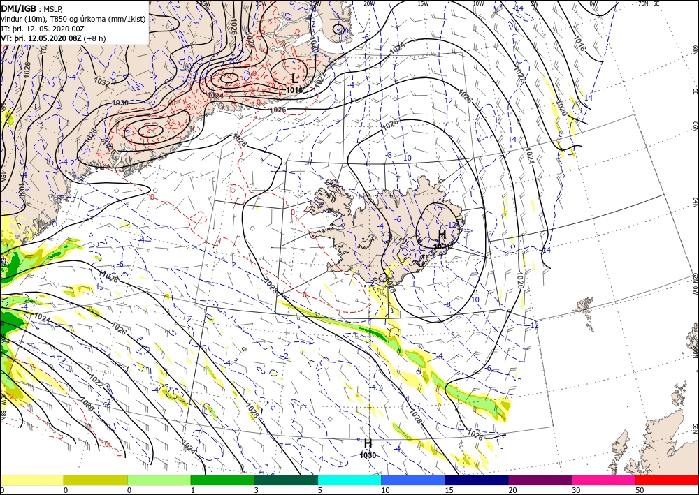Click the '0W' longitude label at top
Screen dimensions: 699x495
click(x=593, y=3)
